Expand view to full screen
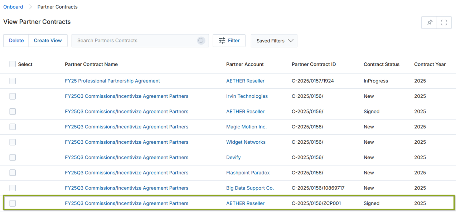Screen dimensions: 456x214 (444, 22)
